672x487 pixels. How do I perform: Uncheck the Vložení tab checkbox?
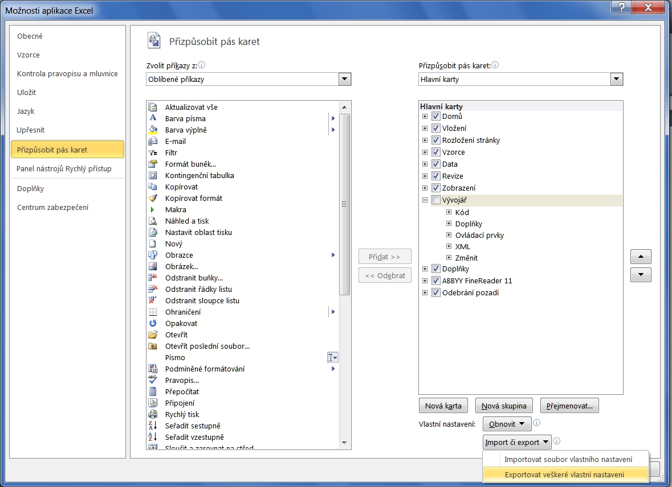436,128
